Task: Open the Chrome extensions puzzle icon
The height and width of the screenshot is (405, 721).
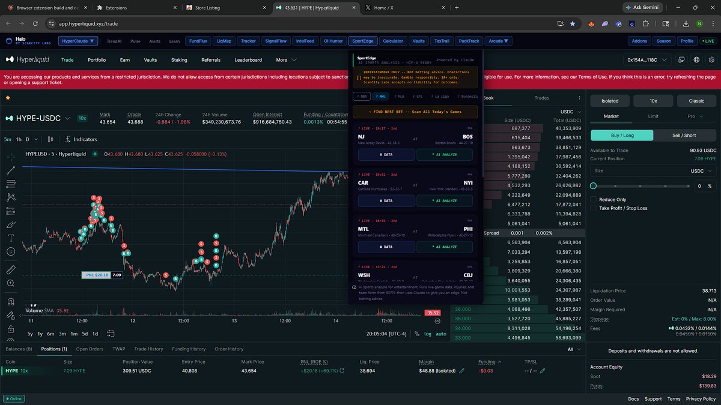Action: pos(646,23)
